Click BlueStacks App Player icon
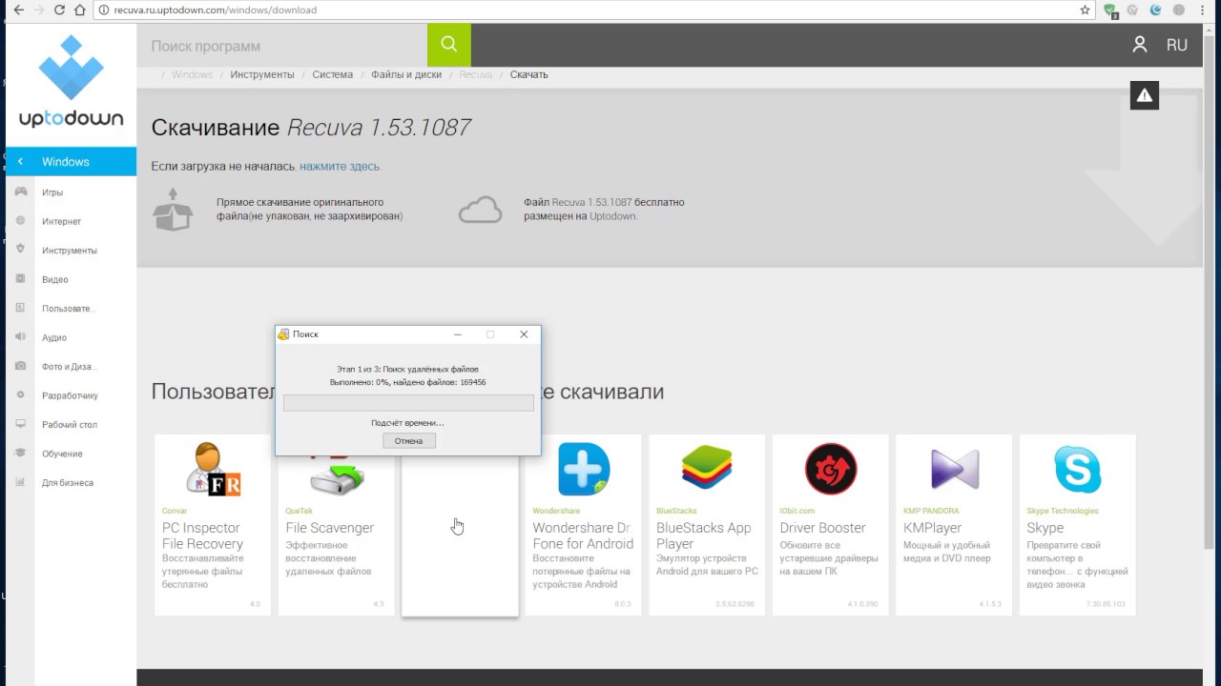The image size is (1221, 686). pos(707,469)
